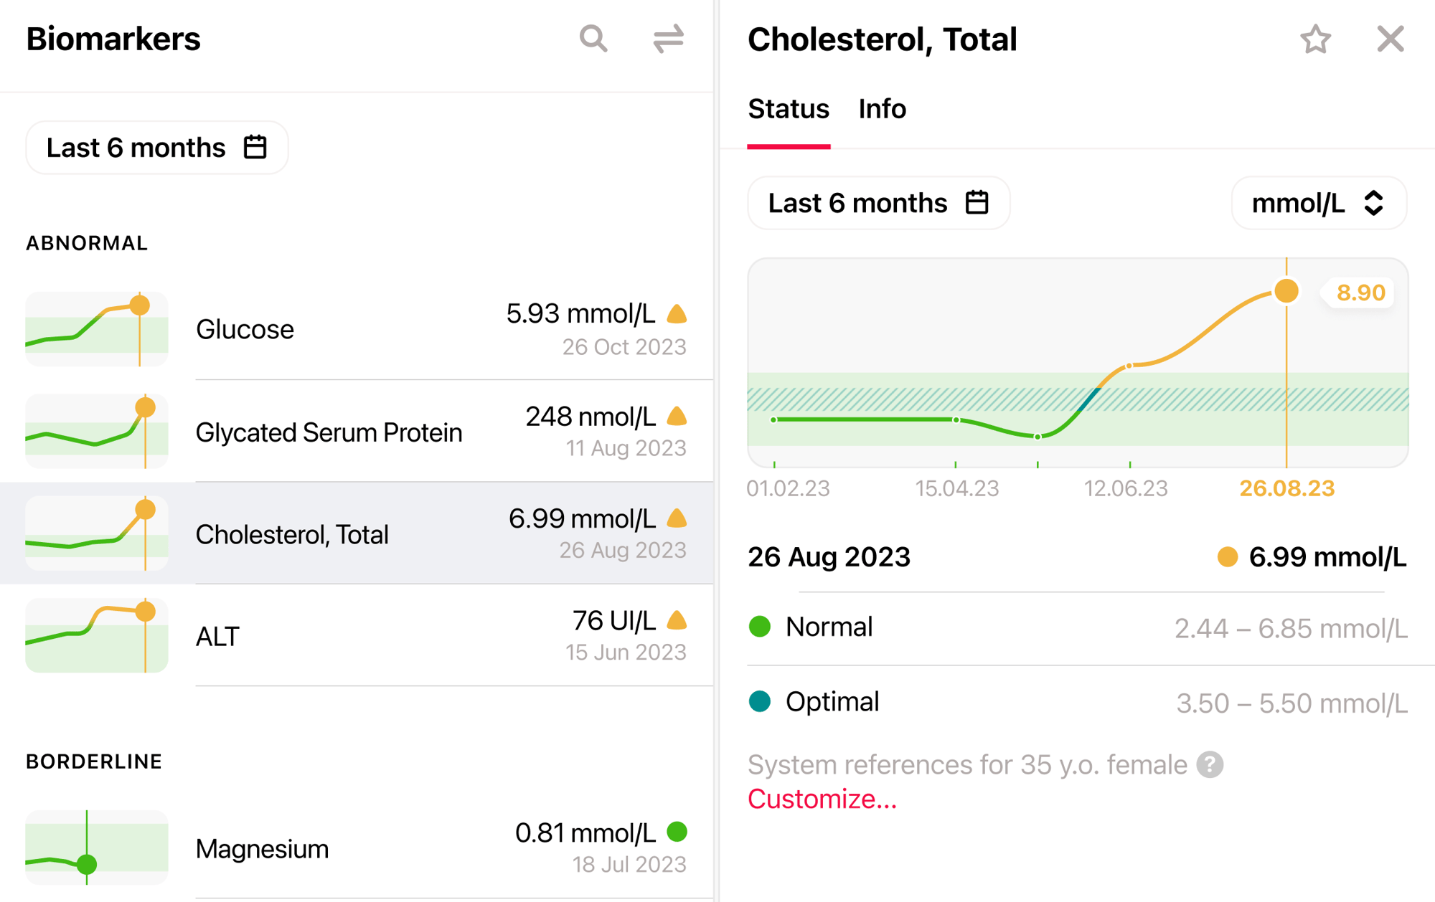
Task: Click the help question mark icon
Action: click(x=1210, y=765)
